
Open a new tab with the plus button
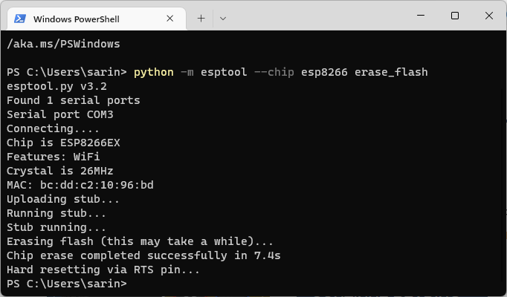pos(201,16)
